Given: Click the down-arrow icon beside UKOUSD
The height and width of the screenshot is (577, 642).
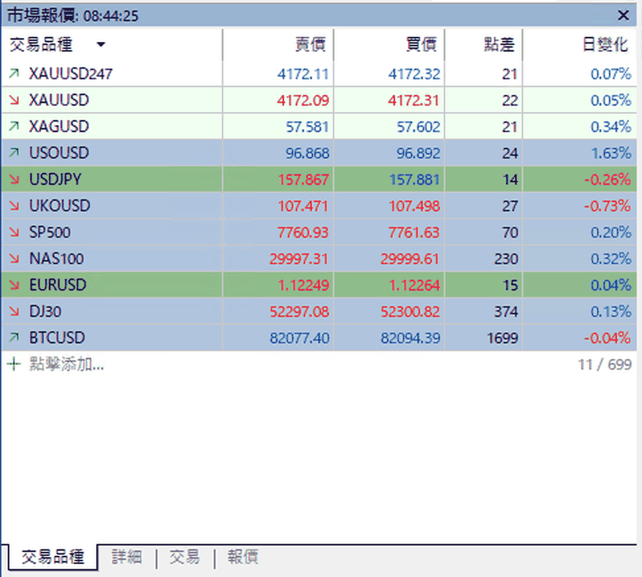Looking at the screenshot, I should point(15,205).
